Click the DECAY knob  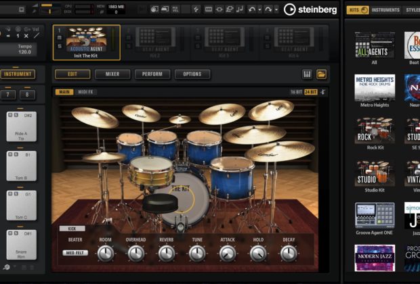pyautogui.click(x=289, y=254)
